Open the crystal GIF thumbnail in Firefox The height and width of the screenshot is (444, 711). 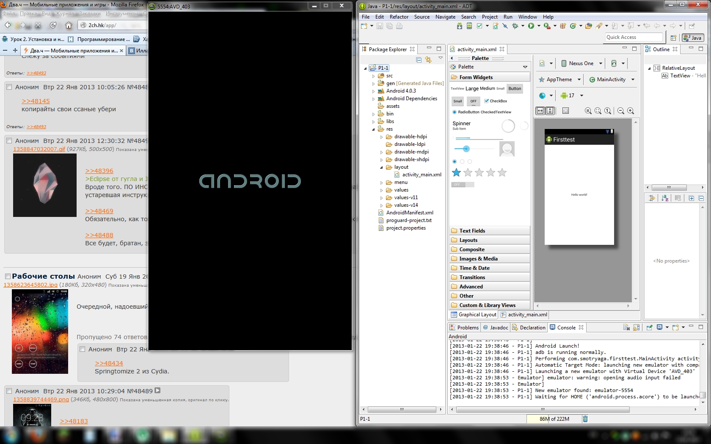tap(45, 185)
